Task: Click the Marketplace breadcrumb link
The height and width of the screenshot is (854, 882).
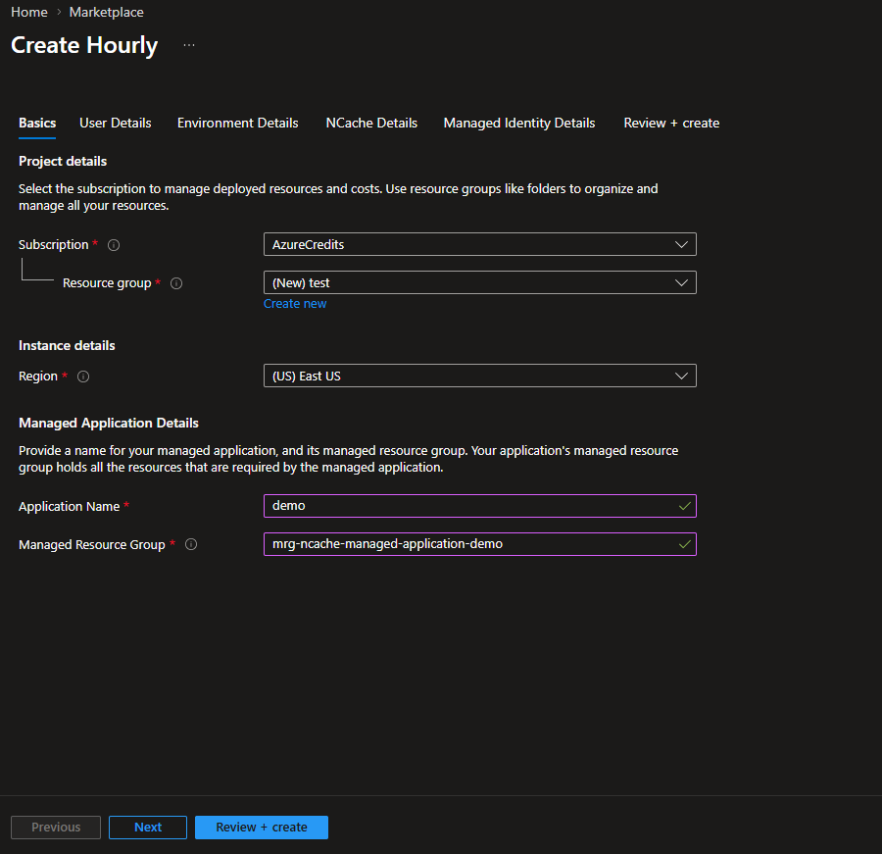Action: (106, 13)
